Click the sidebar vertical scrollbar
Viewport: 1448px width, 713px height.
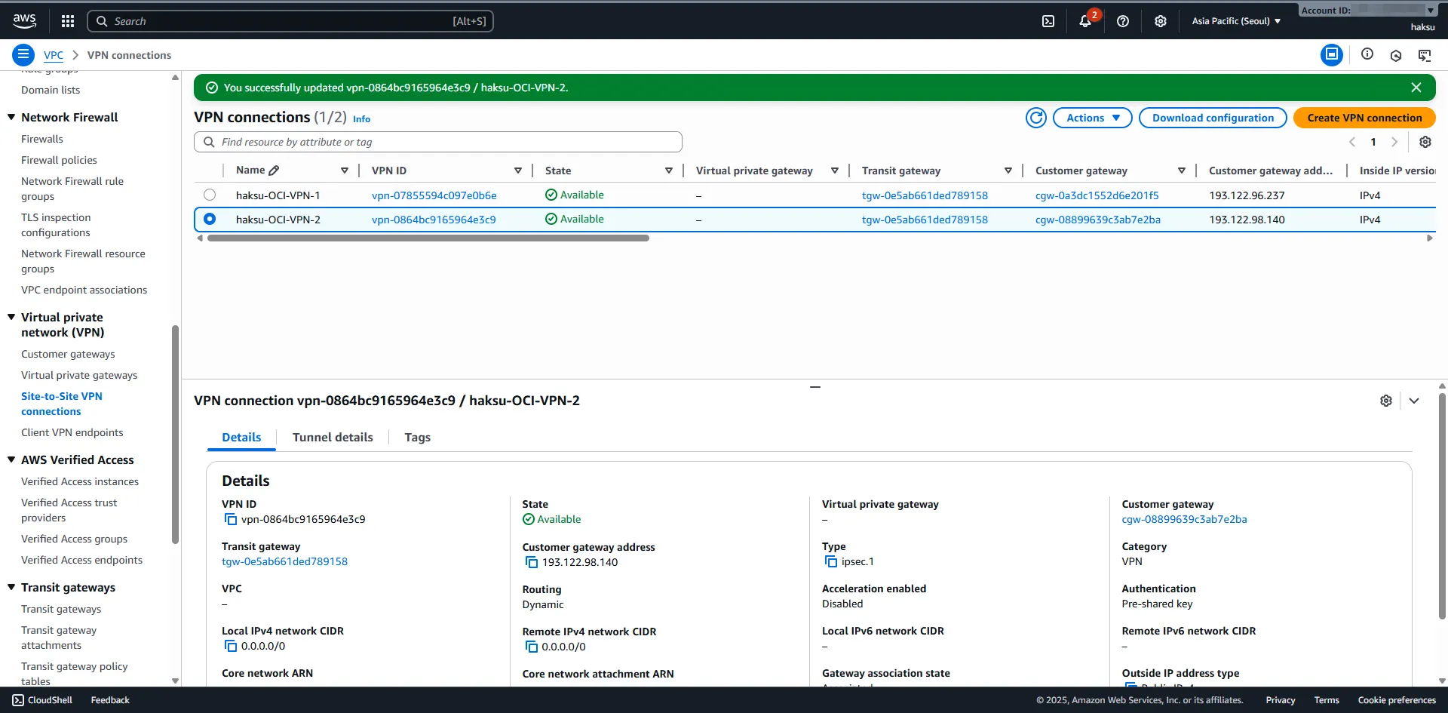pyautogui.click(x=175, y=434)
